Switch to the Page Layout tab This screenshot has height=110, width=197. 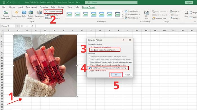click(31, 7)
